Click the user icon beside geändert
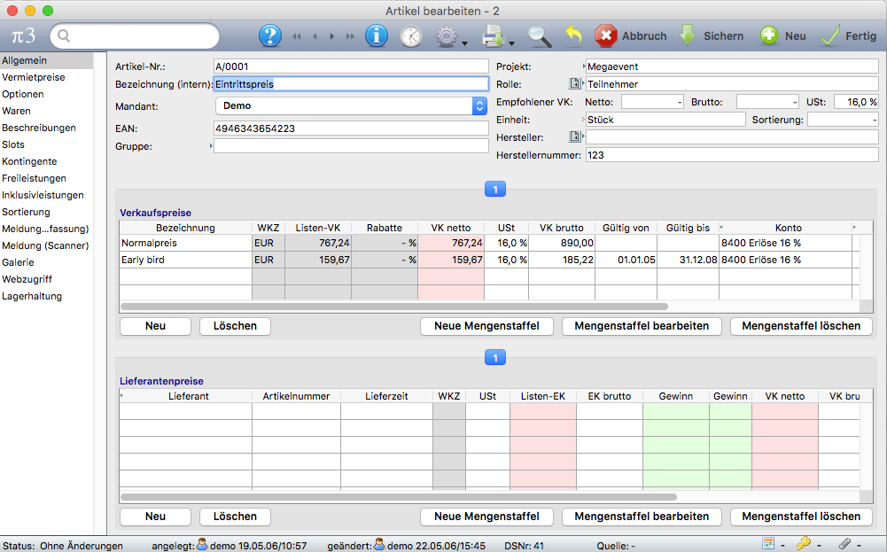This screenshot has width=887, height=552. (379, 545)
